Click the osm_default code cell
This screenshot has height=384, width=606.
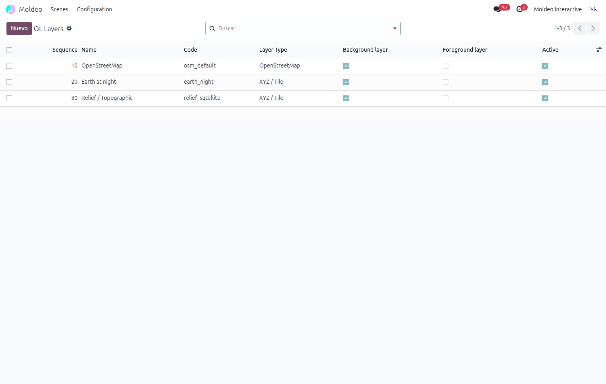(200, 65)
